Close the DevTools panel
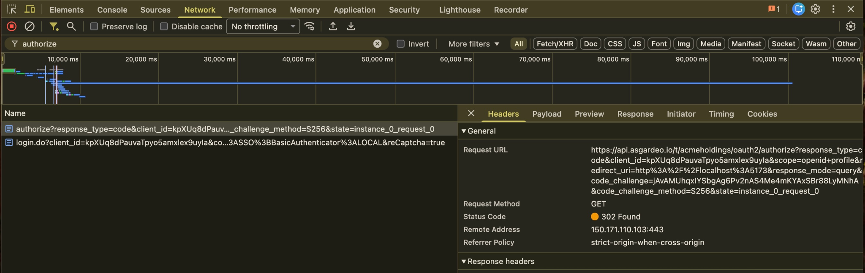865x273 pixels. tap(851, 9)
